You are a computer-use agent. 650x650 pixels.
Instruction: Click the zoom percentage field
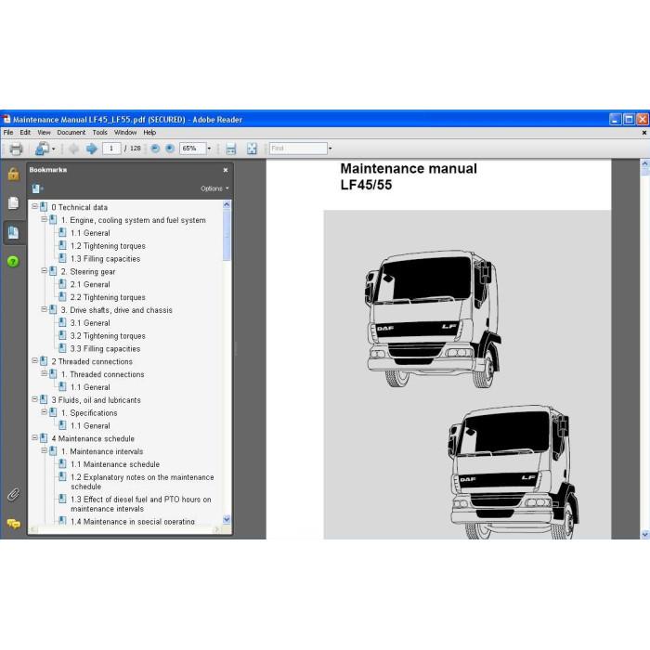(x=193, y=149)
